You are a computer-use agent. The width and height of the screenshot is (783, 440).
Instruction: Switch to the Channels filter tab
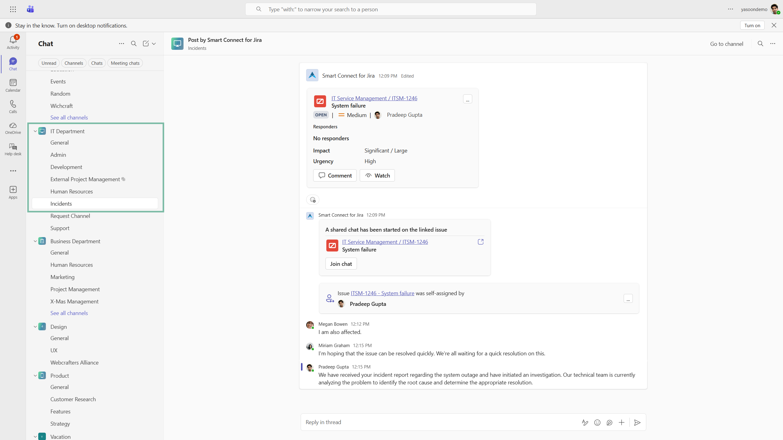pyautogui.click(x=74, y=63)
